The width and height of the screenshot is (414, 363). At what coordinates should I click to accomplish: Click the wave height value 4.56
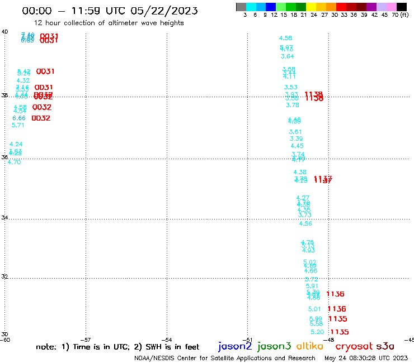(x=305, y=223)
